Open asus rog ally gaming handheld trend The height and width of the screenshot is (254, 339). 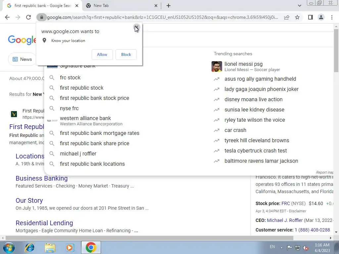pos(260,79)
